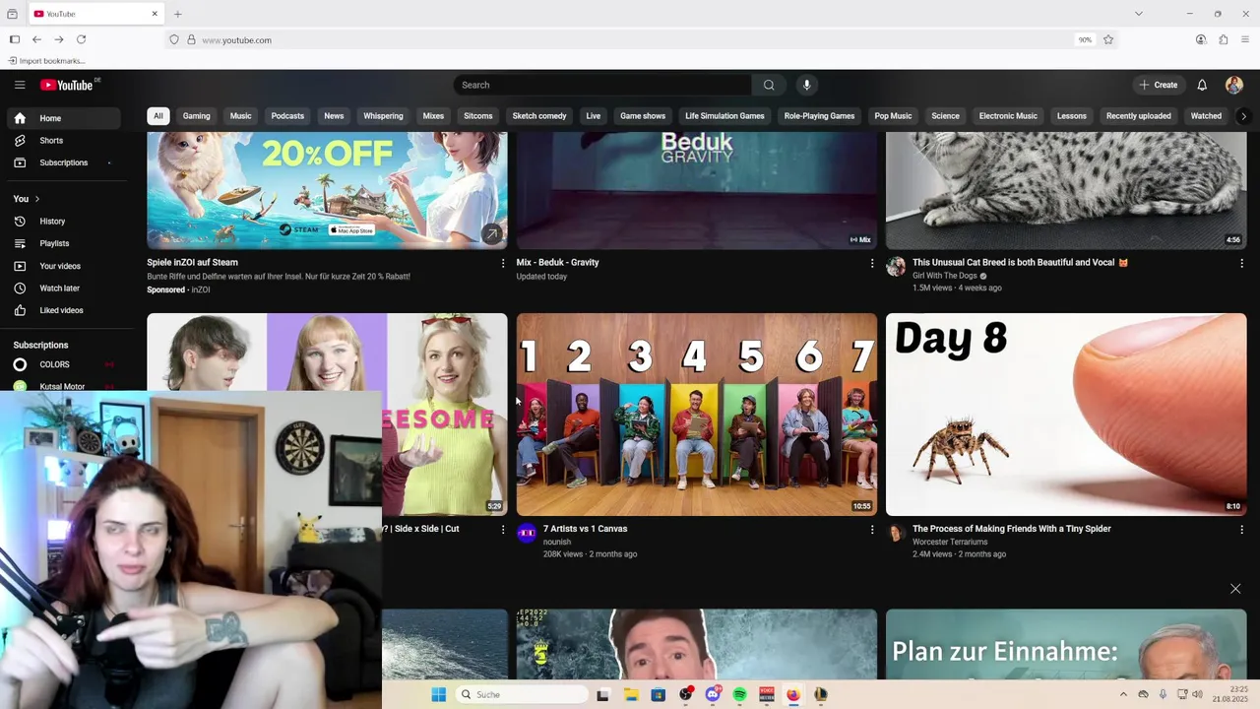
Task: Open the YouTube hamburger guide menu
Action: (20, 85)
